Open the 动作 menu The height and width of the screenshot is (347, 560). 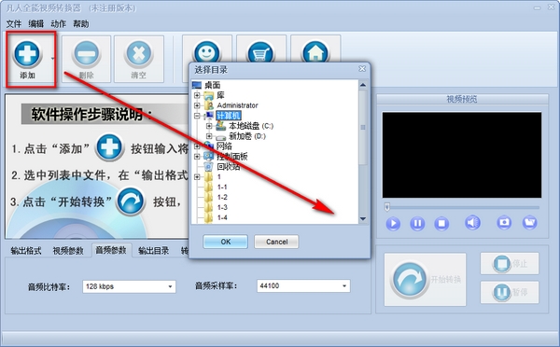coord(58,23)
